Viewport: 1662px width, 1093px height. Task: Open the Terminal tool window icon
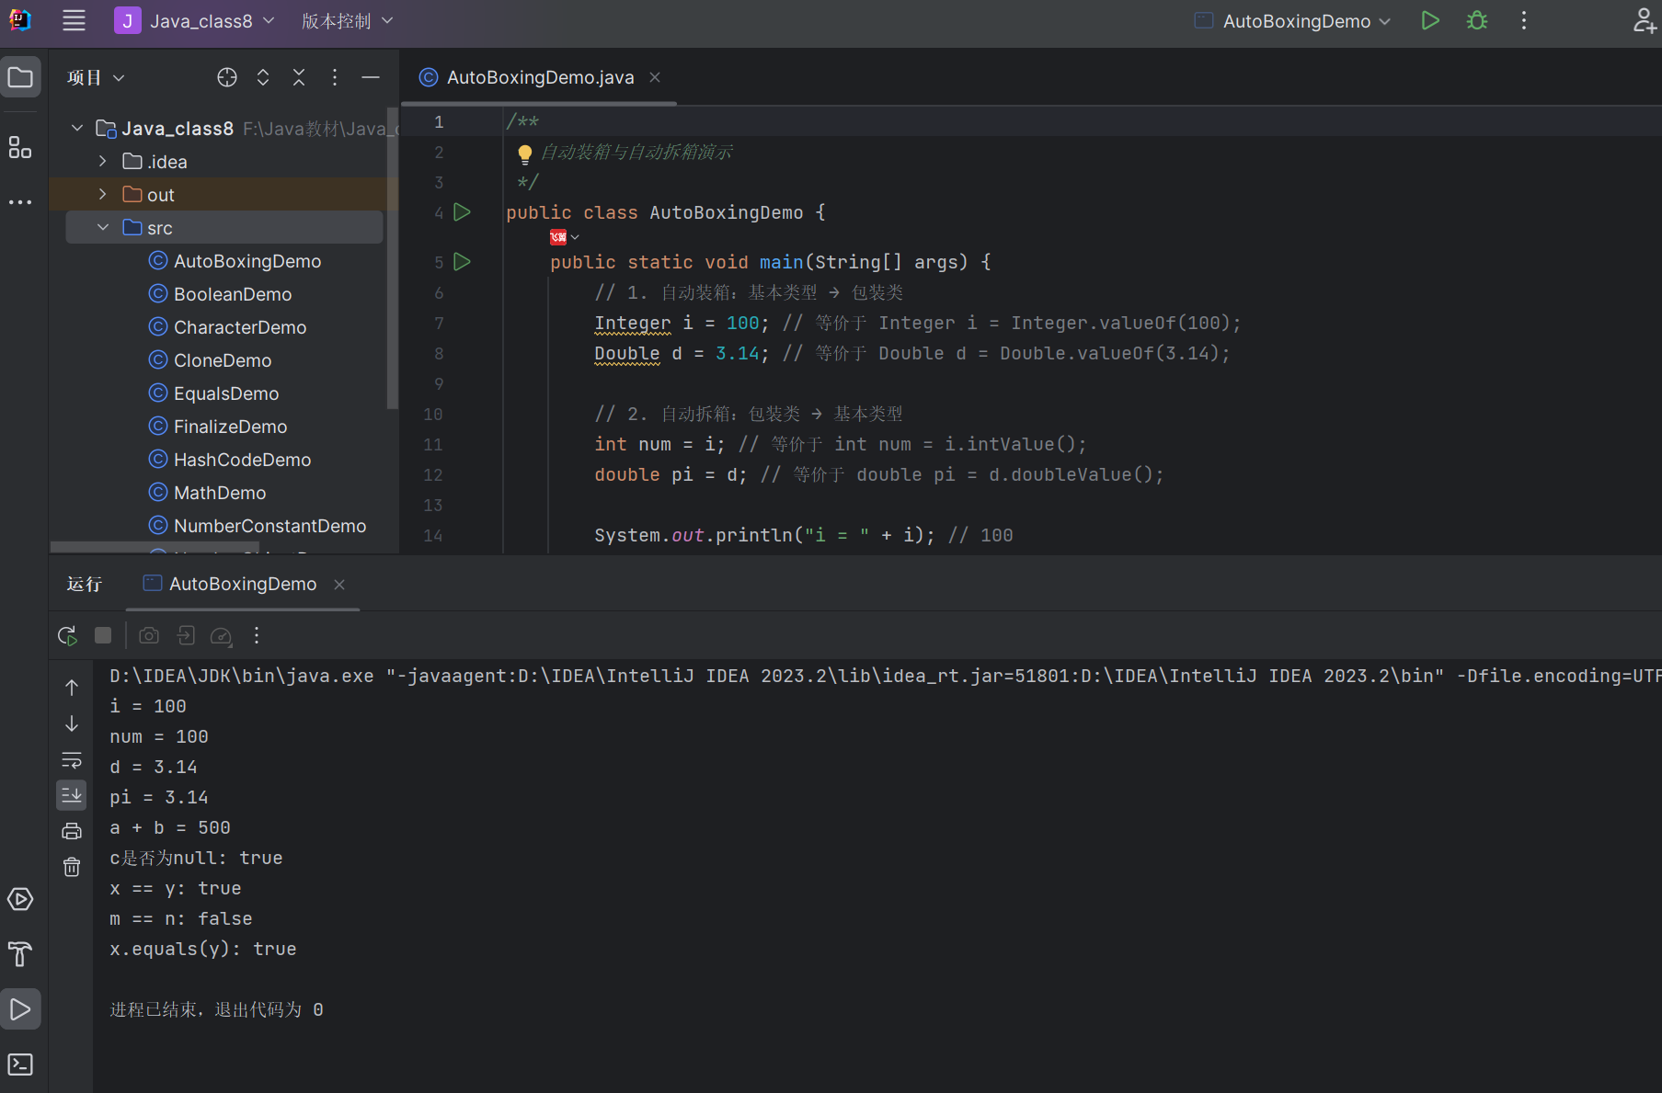pos(20,1065)
